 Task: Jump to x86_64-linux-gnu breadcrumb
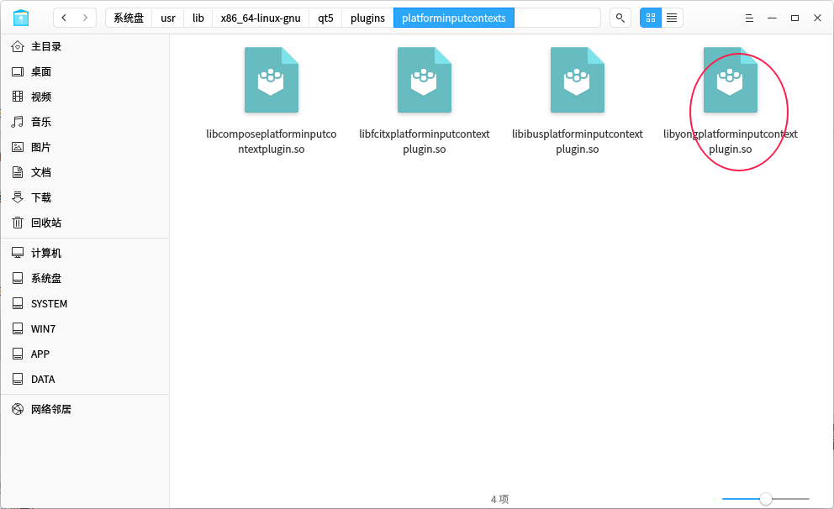(x=261, y=18)
